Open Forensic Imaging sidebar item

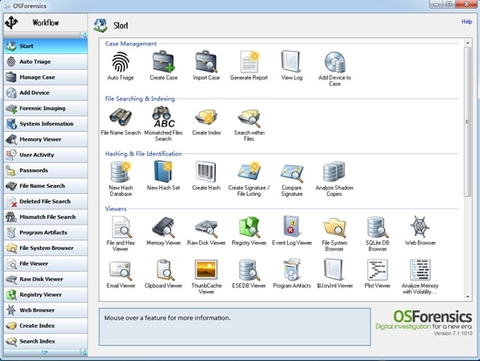45,108
